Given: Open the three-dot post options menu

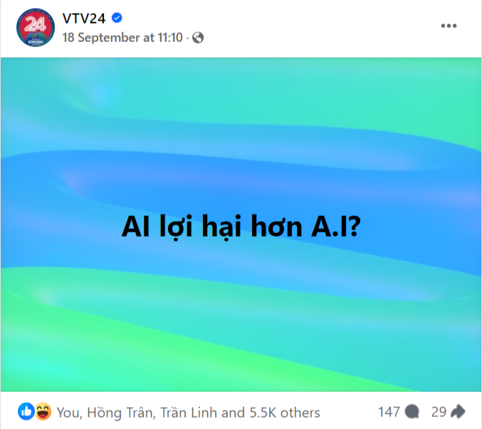Looking at the screenshot, I should (x=449, y=26).
